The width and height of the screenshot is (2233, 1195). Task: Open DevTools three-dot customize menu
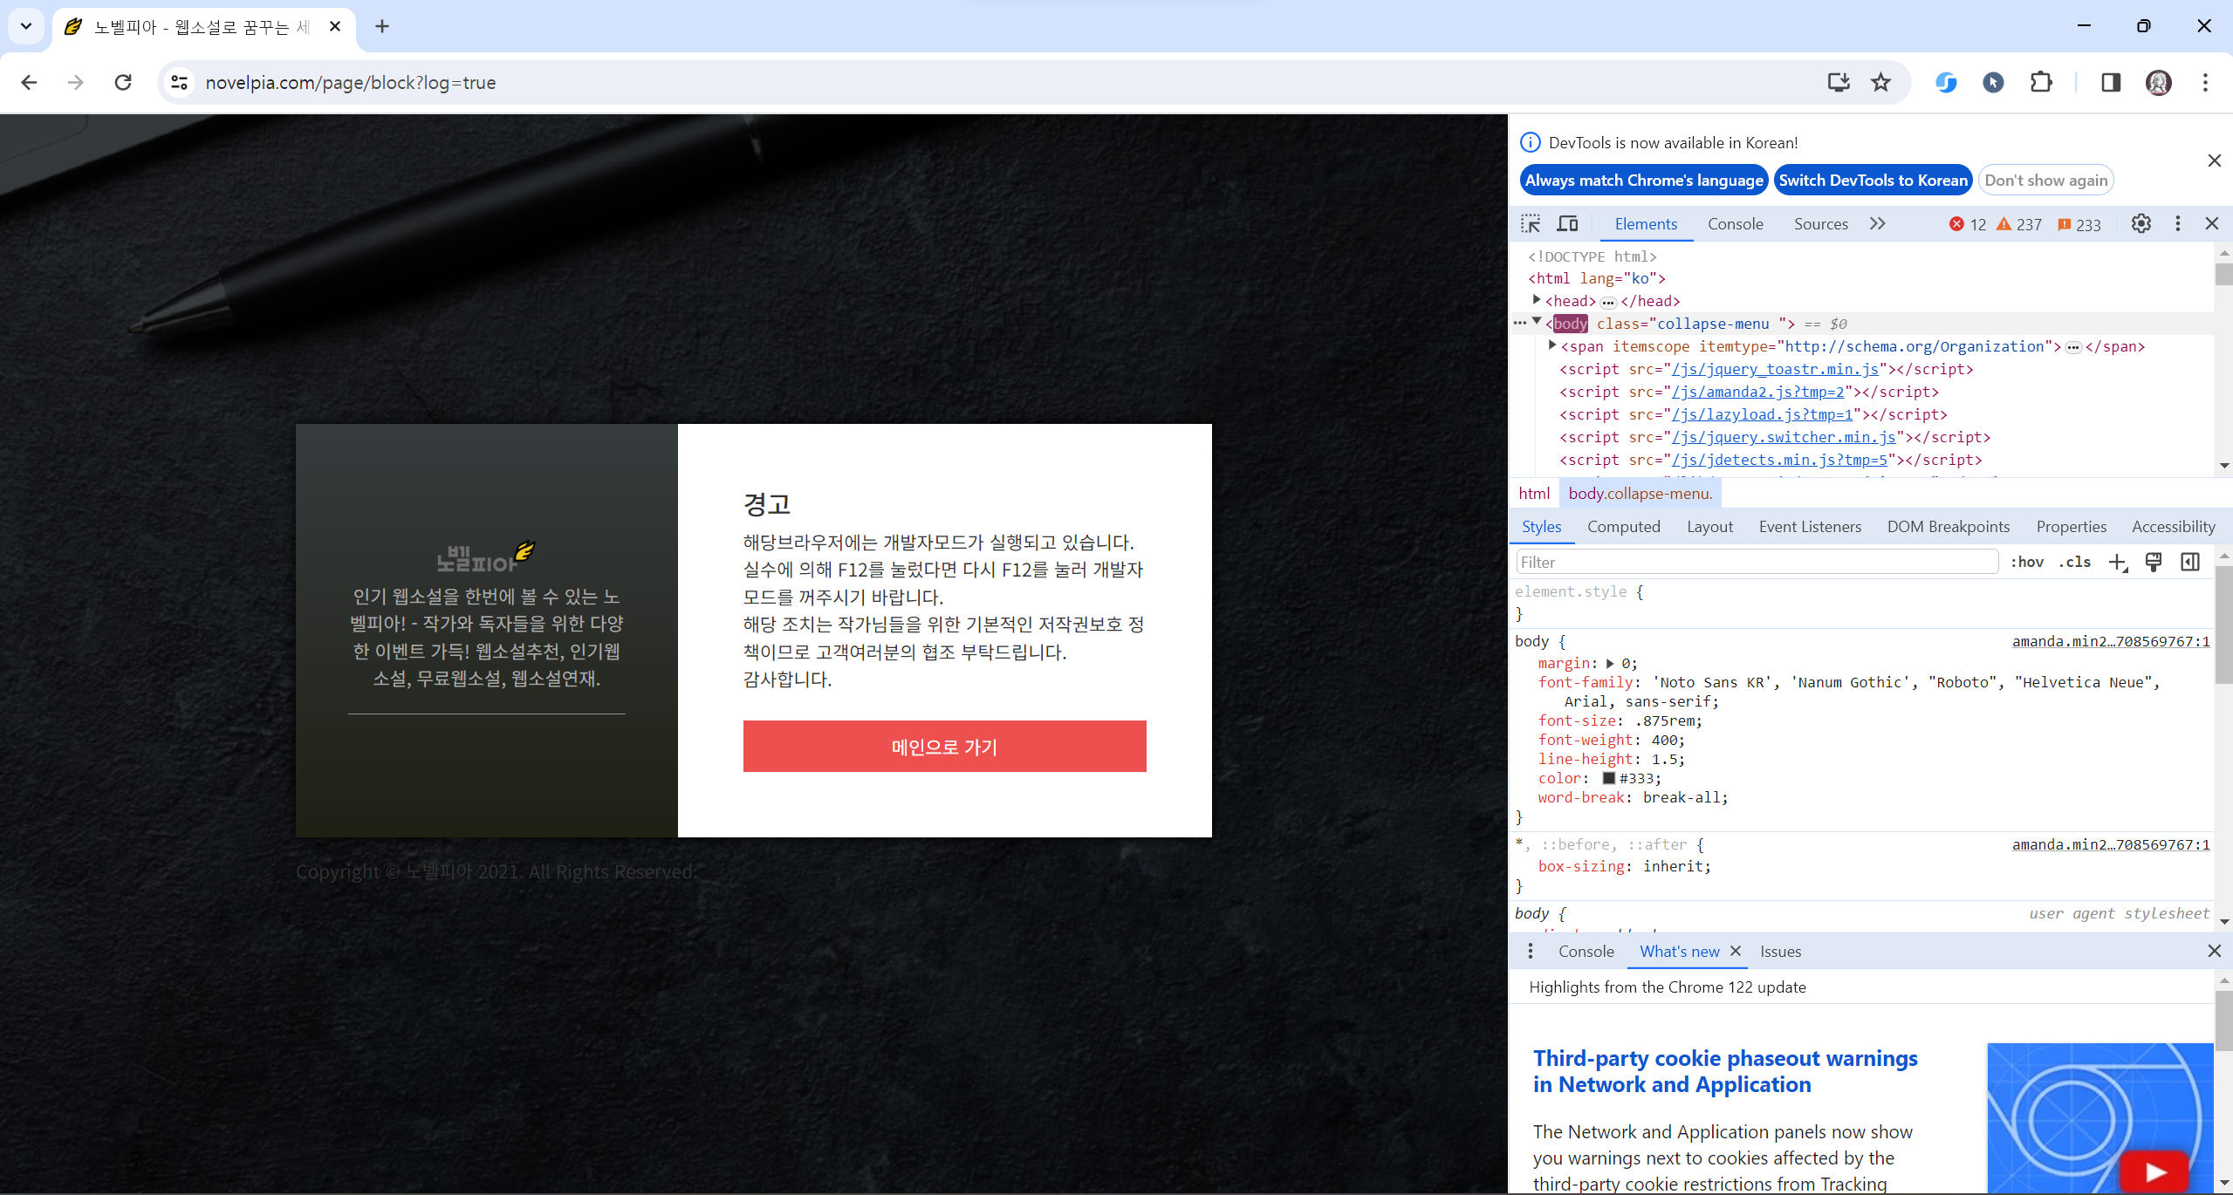pos(2178,224)
